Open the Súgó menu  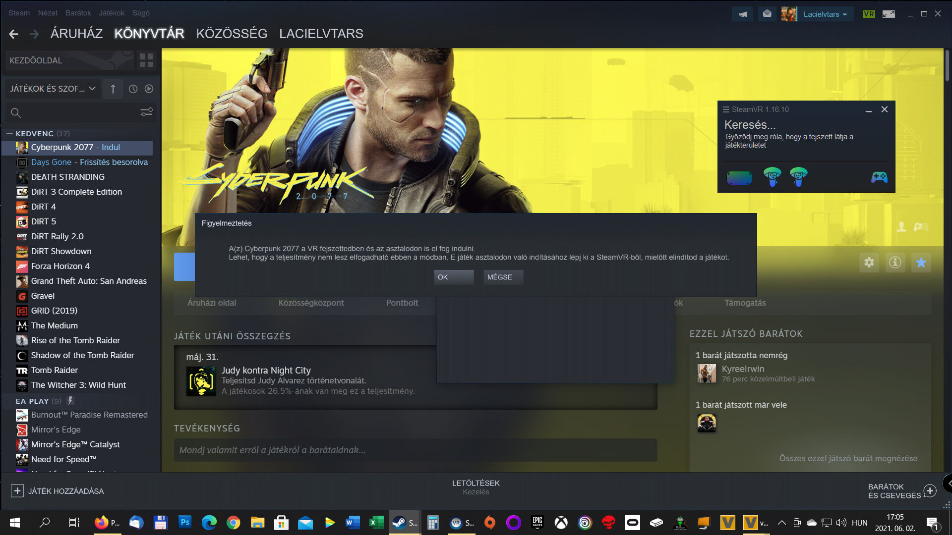(x=141, y=13)
